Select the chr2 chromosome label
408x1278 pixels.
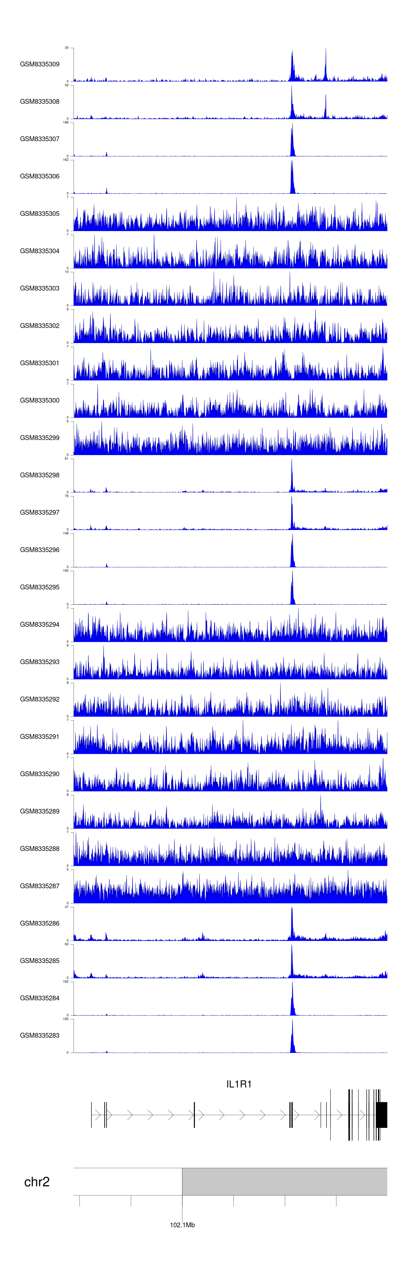(x=37, y=1182)
